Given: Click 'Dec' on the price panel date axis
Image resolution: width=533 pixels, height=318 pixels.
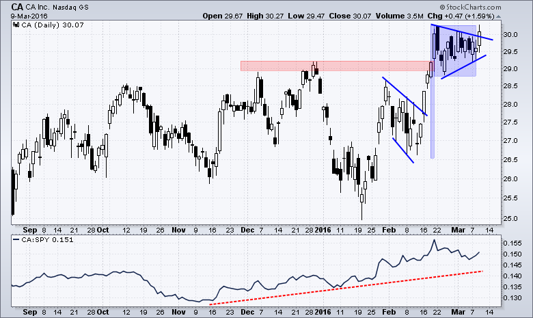Looking at the screenshot, I should point(247,230).
